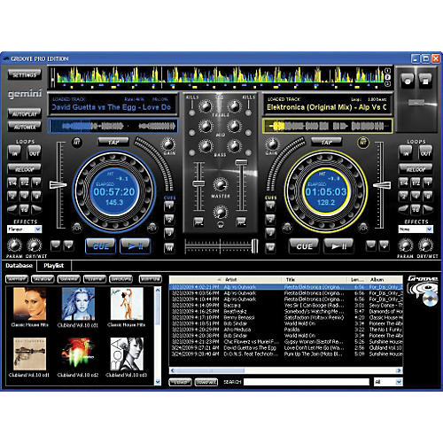Click right deck RELOOP button

pos(416,169)
